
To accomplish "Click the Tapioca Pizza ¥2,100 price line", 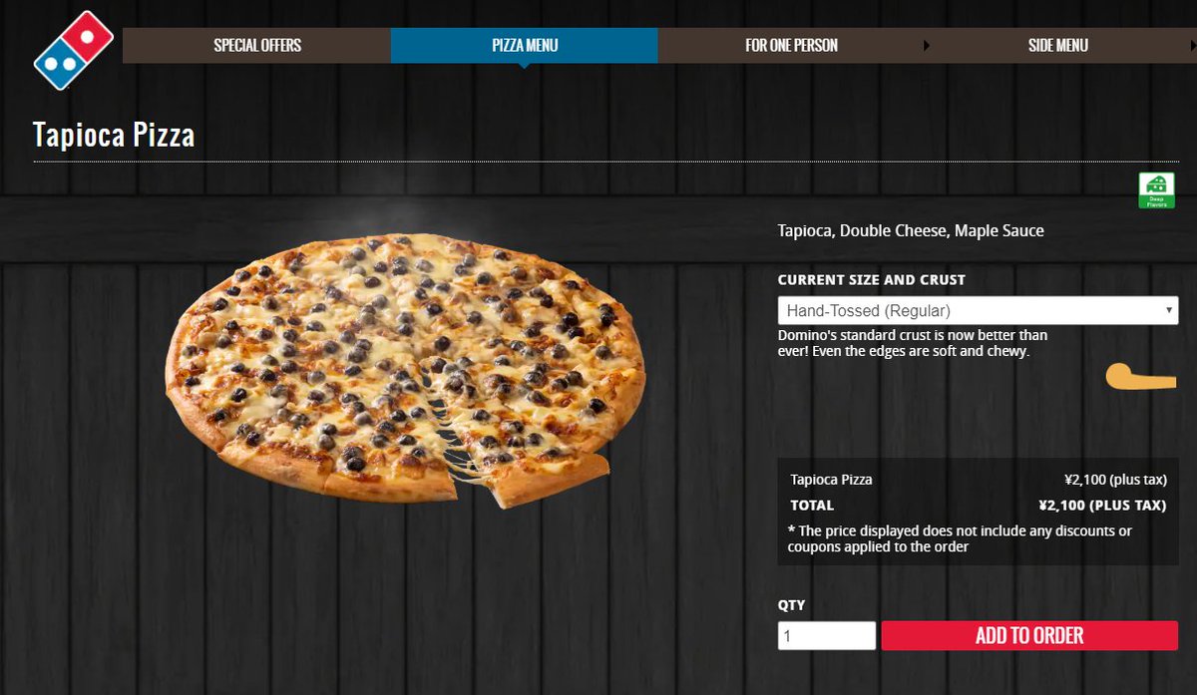I will coord(978,480).
